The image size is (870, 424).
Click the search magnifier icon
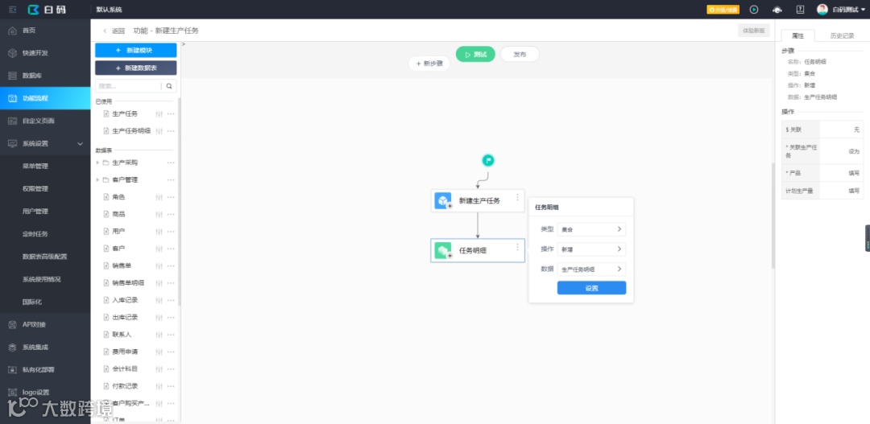[x=169, y=86]
